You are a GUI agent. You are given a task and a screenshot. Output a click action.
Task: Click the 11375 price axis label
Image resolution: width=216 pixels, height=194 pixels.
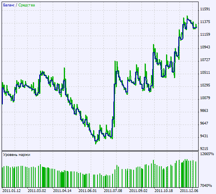205,22
